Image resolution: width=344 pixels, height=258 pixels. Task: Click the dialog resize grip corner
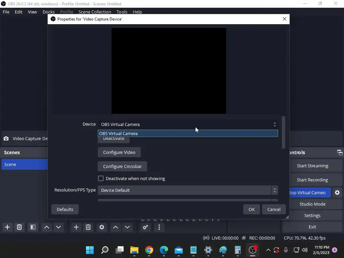point(287,217)
